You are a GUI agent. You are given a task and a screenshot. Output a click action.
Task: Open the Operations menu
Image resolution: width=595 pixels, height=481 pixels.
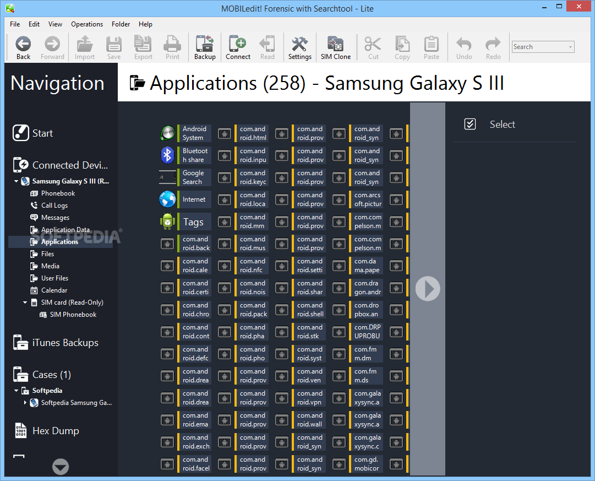point(87,24)
